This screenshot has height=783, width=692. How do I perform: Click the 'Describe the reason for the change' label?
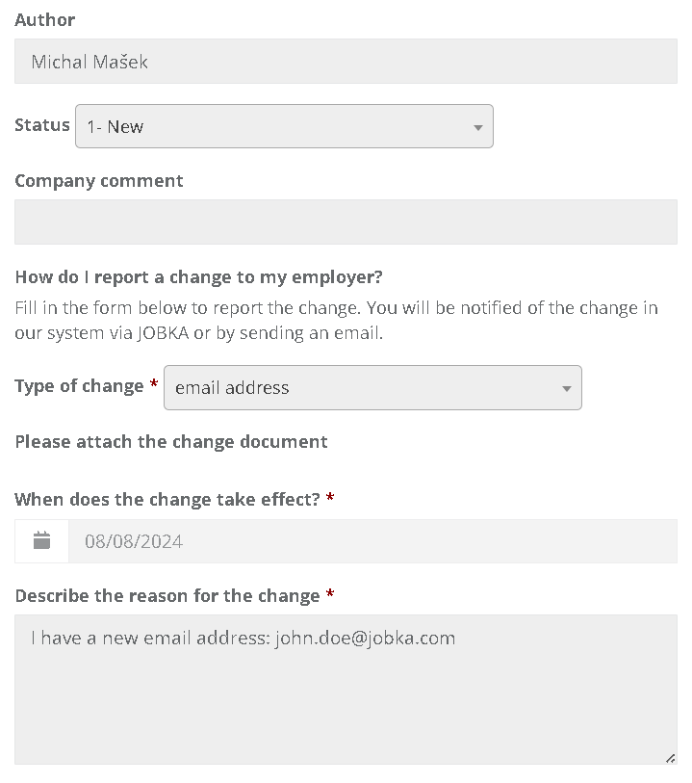click(x=167, y=596)
